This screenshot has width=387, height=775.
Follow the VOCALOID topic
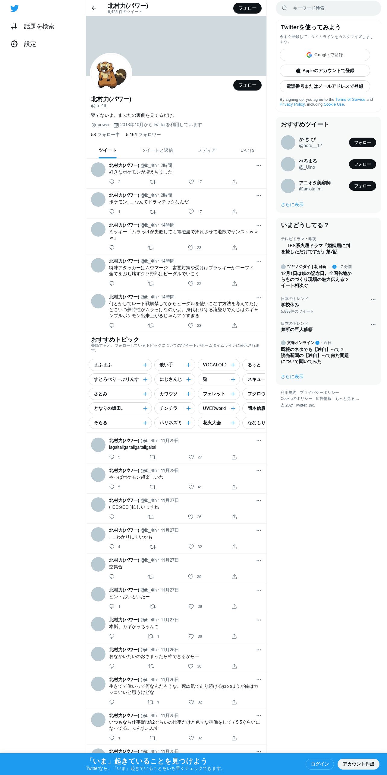coord(233,365)
